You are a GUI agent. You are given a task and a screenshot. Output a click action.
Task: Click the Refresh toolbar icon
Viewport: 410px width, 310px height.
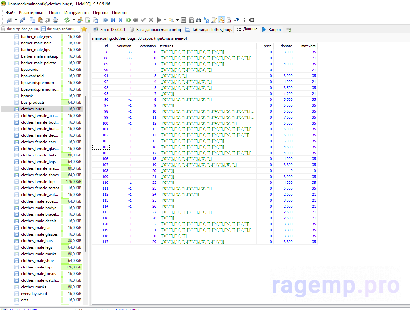coord(67,20)
